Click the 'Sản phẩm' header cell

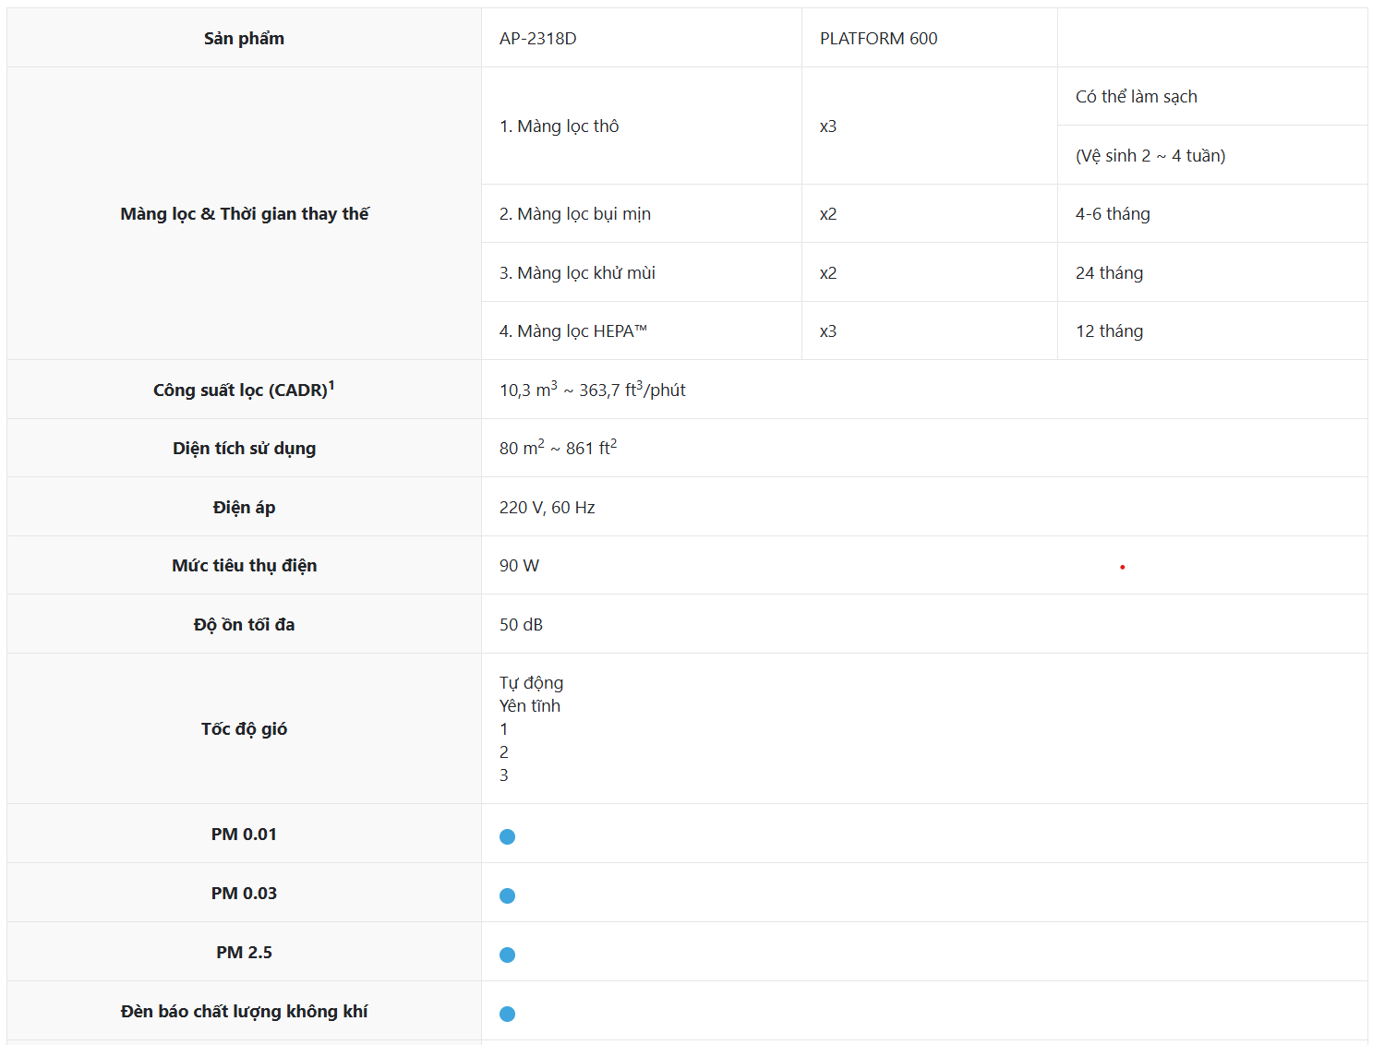(244, 39)
